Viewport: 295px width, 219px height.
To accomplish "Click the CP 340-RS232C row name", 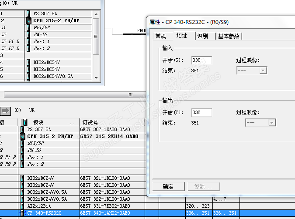I will [44, 213].
